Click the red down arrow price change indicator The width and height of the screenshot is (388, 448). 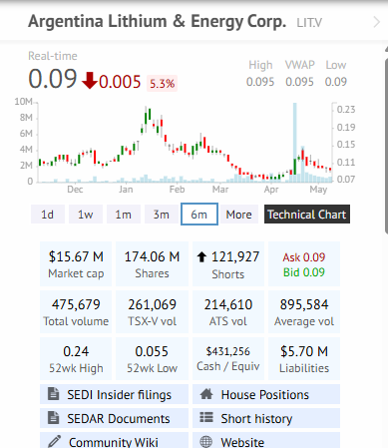pos(90,81)
